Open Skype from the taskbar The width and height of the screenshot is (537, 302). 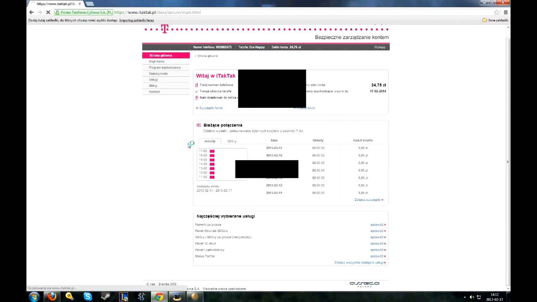(x=88, y=297)
